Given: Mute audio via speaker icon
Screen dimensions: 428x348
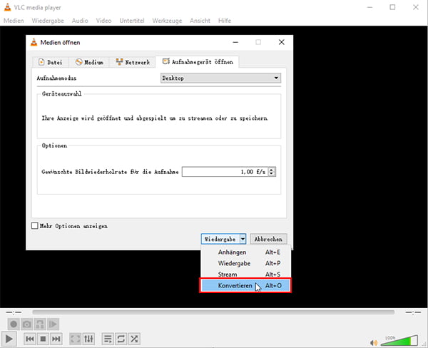Looking at the screenshot, I should tap(373, 342).
